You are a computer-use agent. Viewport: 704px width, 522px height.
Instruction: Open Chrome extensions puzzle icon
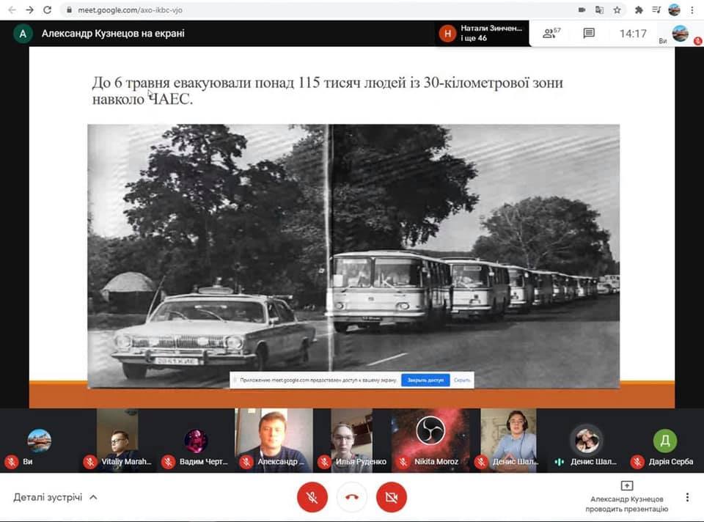(639, 10)
